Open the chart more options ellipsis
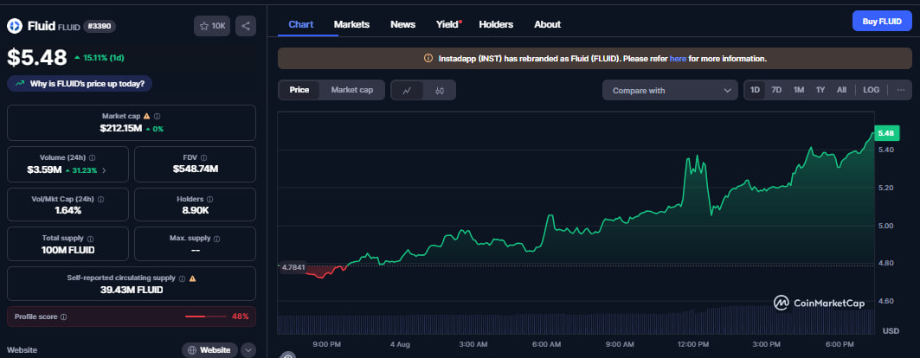 (x=900, y=90)
